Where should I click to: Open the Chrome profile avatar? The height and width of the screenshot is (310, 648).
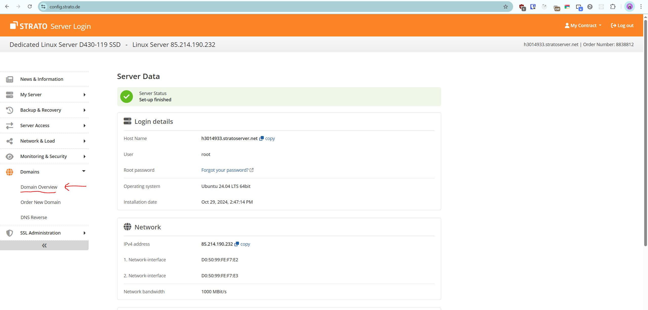tap(630, 7)
